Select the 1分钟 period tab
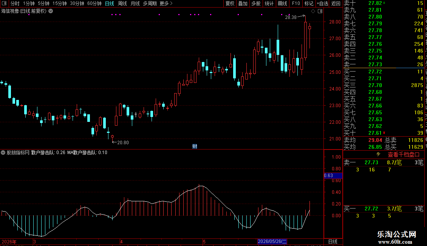The height and width of the screenshot is (246, 427). [29, 3]
